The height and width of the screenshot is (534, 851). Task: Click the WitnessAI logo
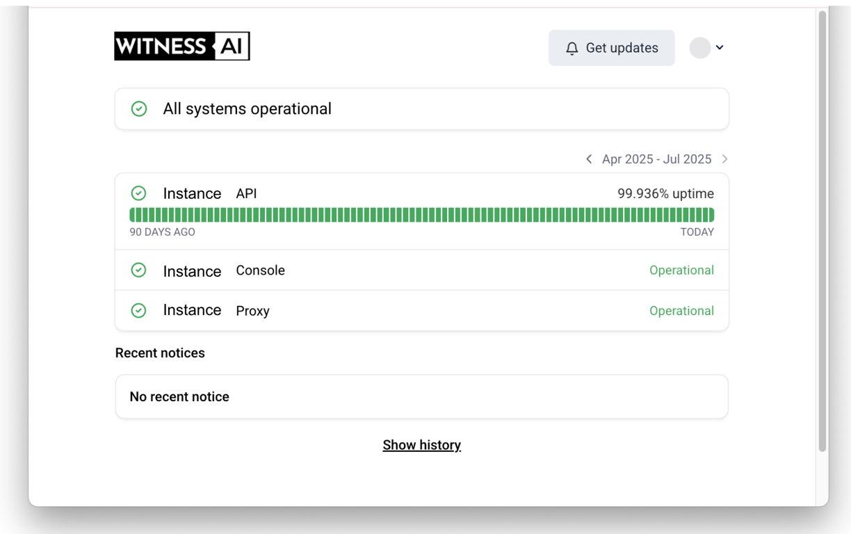(182, 46)
